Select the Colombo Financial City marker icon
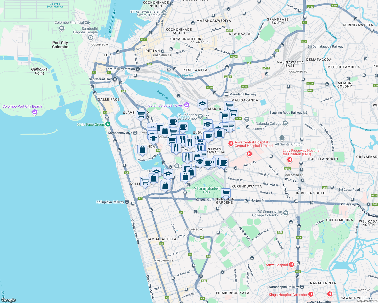The width and height of the screenshot is (378, 303). coord(61,28)
